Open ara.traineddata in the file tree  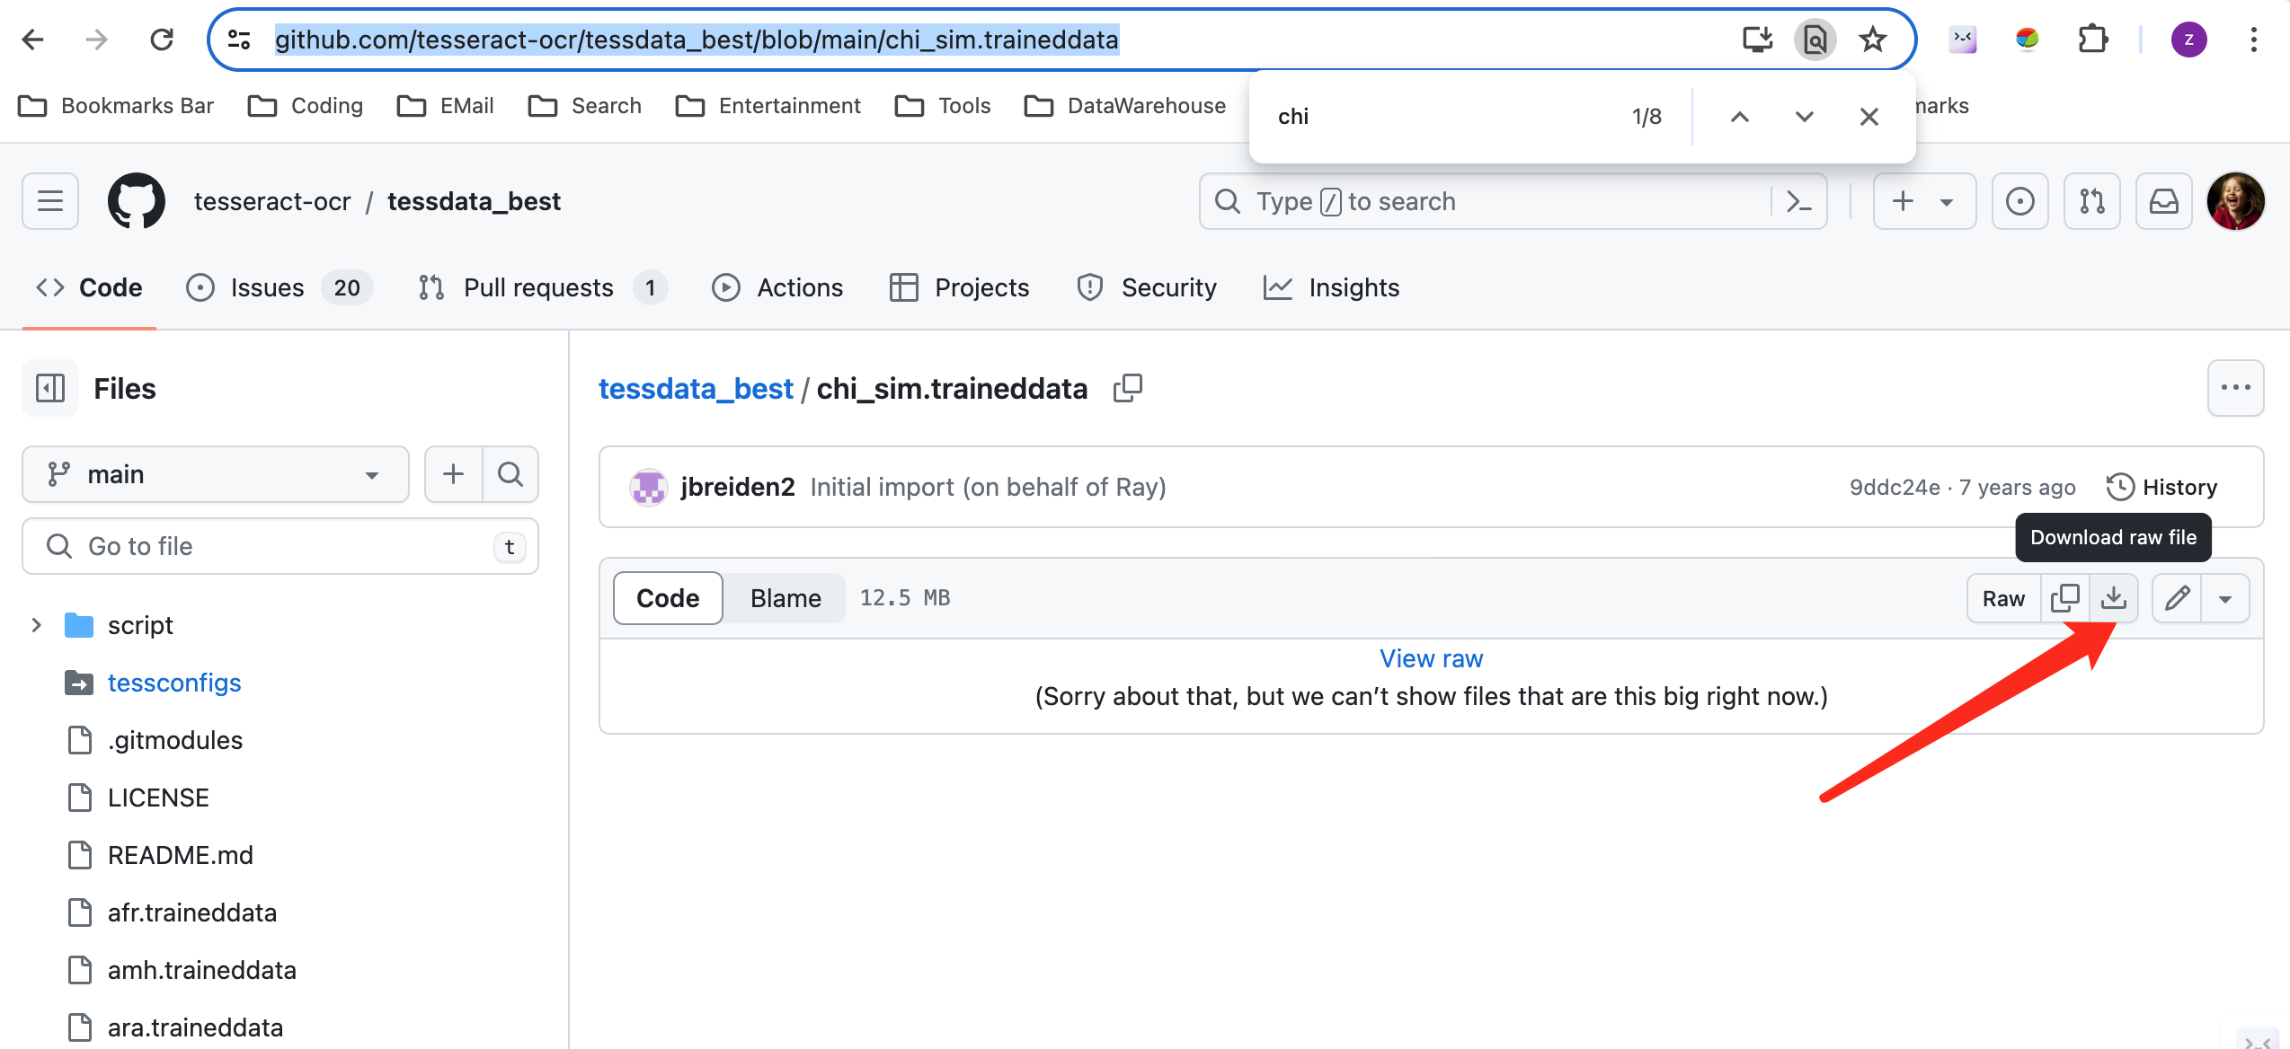point(195,1027)
